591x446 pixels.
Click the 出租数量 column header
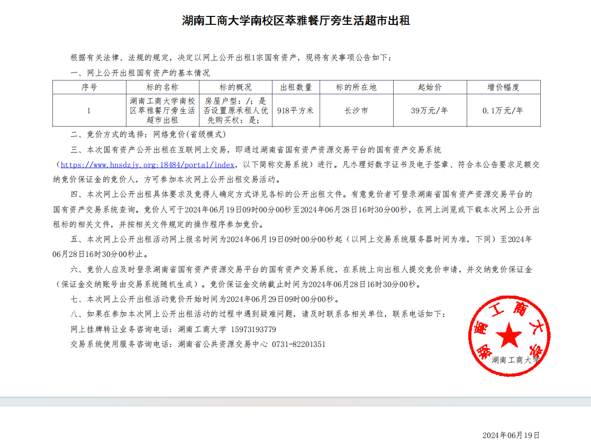coord(296,87)
